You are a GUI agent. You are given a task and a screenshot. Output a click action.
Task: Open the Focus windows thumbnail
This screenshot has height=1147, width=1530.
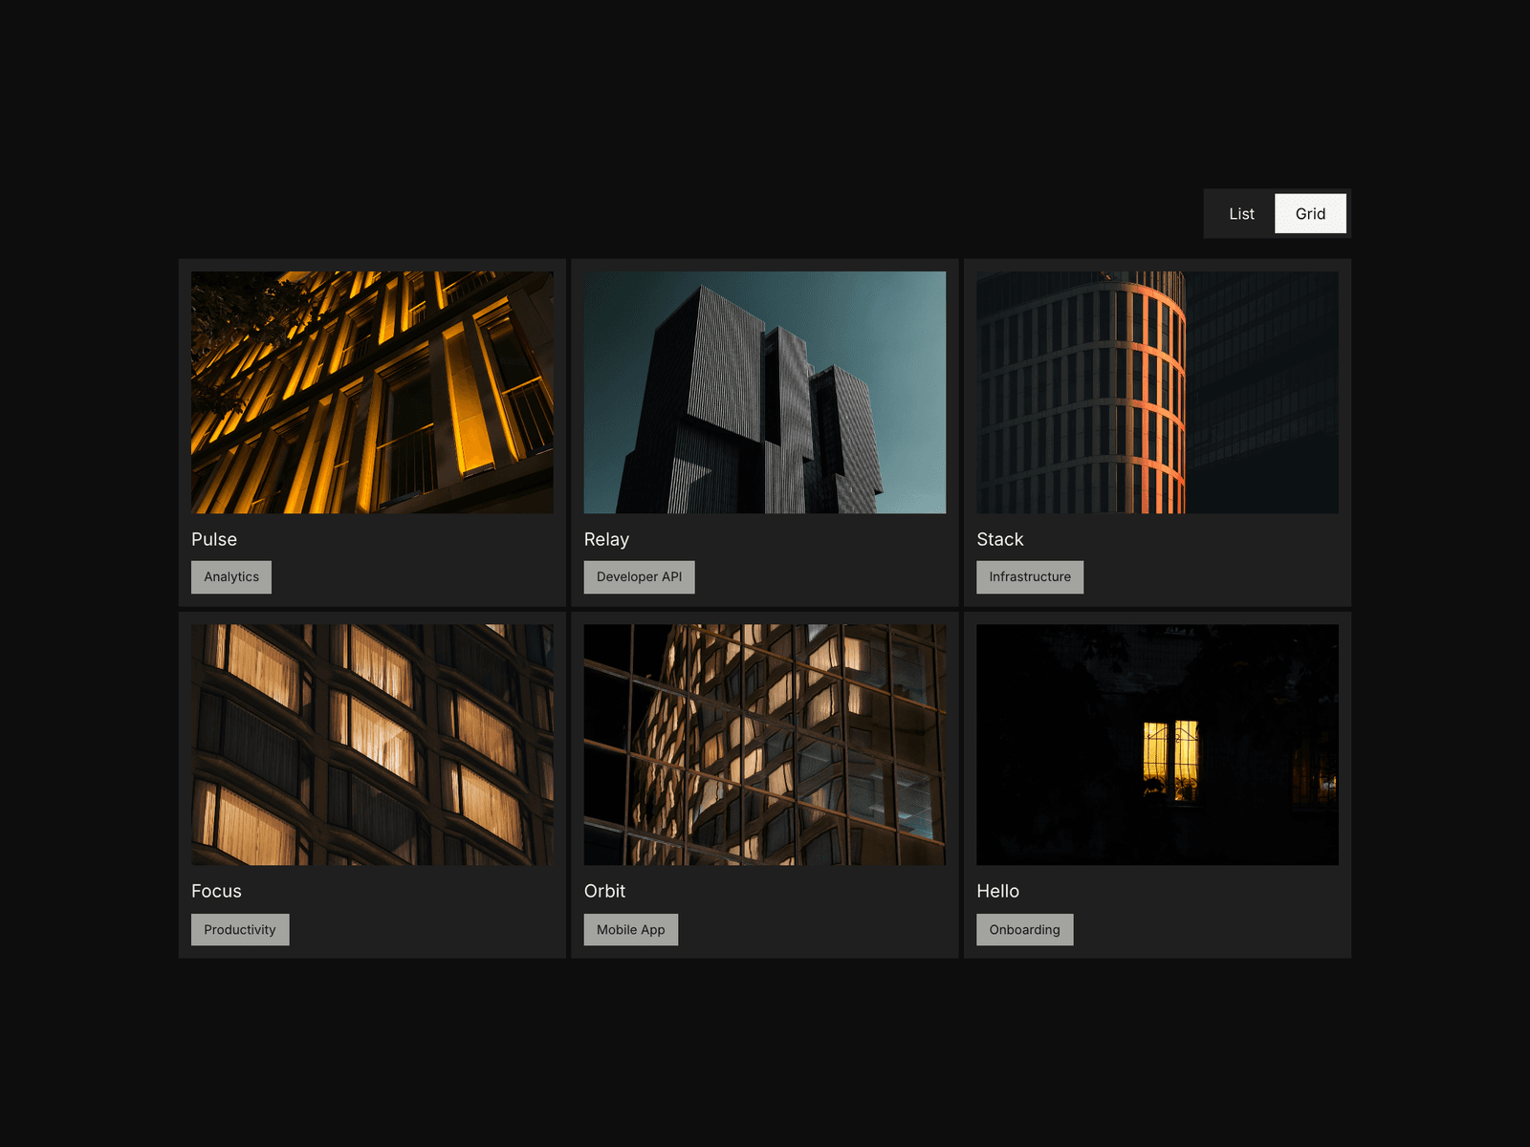[372, 745]
